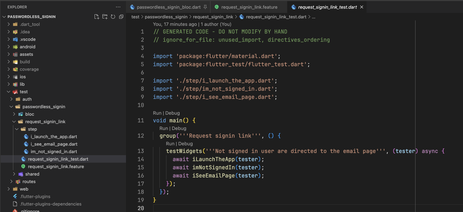Click the shared folder icon
Screen dimensions: 463x212
(20, 174)
